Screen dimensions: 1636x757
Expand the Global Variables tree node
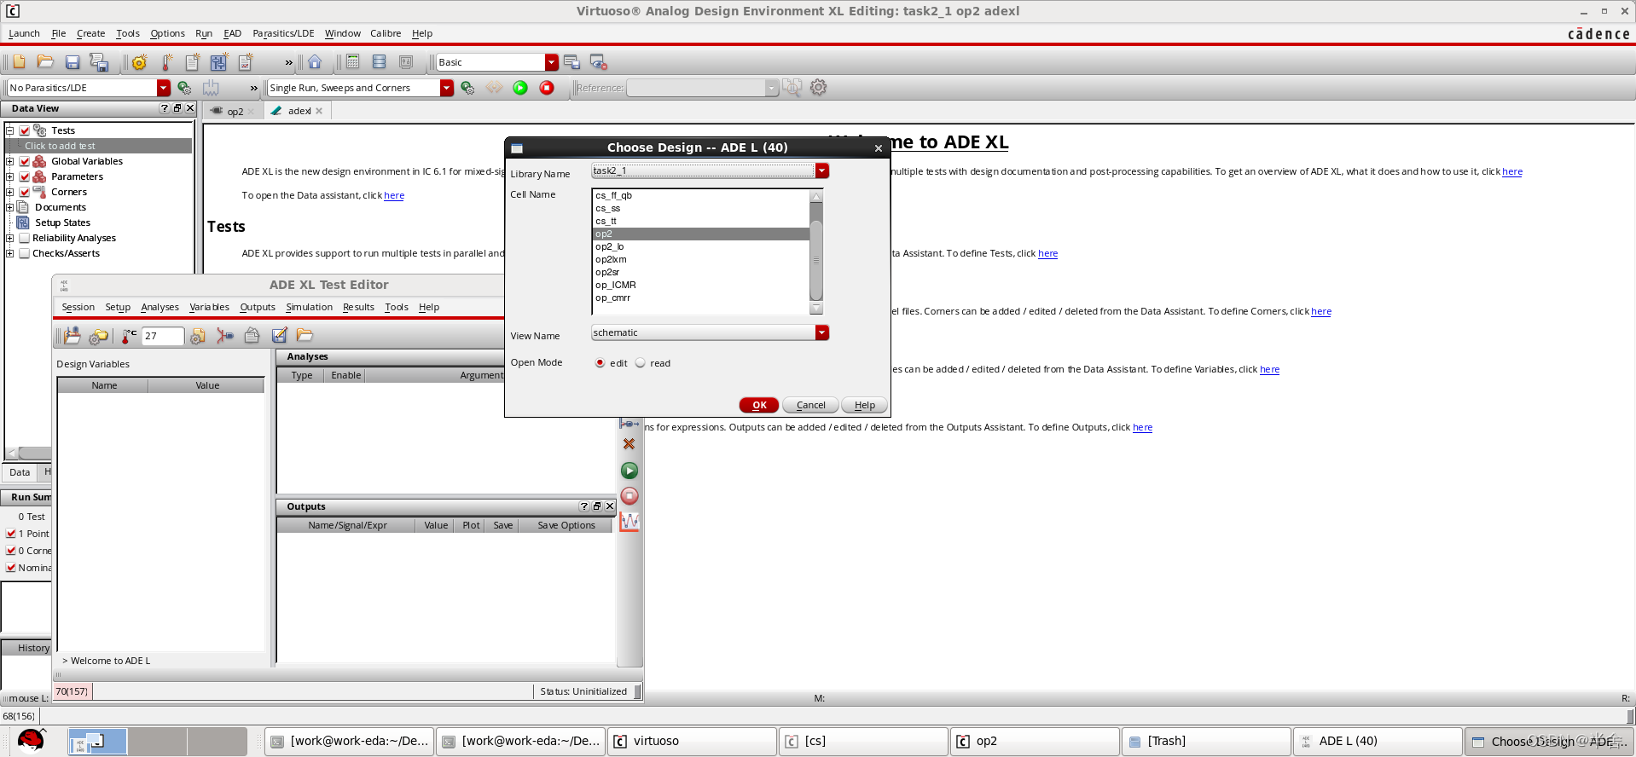pyautogui.click(x=9, y=161)
